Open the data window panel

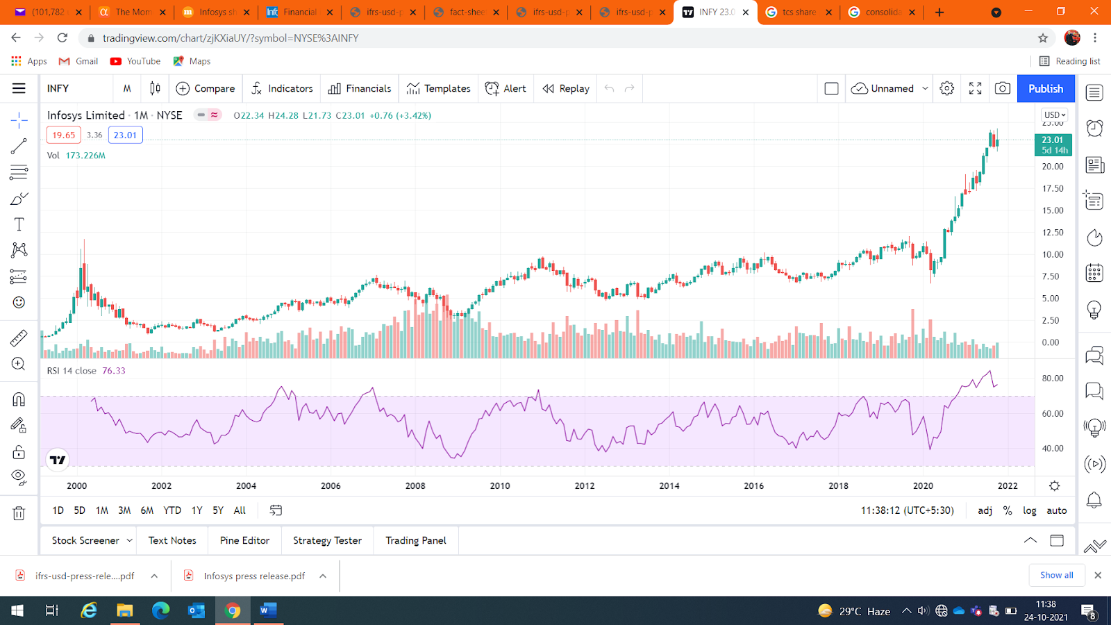pyautogui.click(x=1094, y=201)
